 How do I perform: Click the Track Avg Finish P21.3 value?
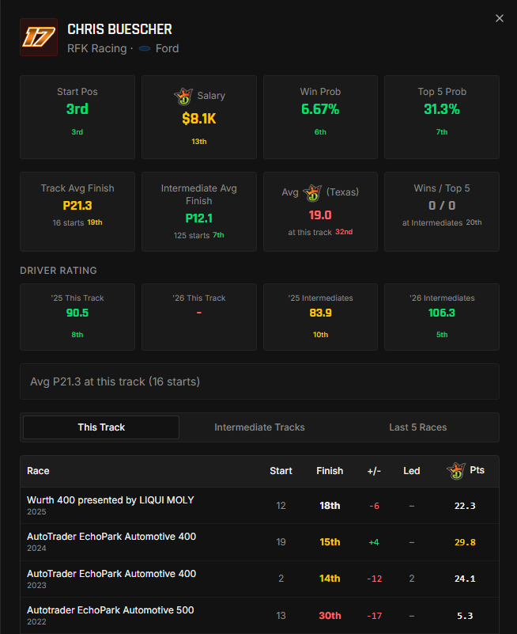click(77, 206)
